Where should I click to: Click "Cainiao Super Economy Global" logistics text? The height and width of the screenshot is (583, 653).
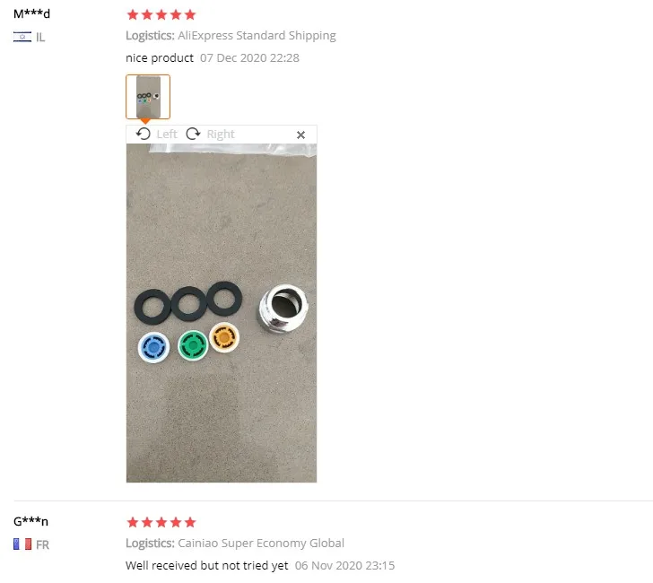[261, 543]
